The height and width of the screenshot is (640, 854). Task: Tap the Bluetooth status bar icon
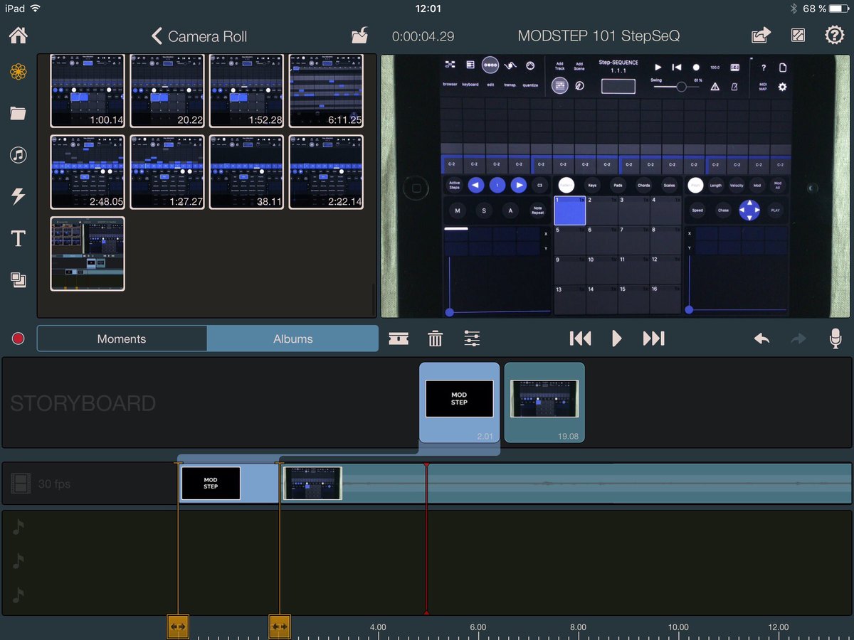794,9
